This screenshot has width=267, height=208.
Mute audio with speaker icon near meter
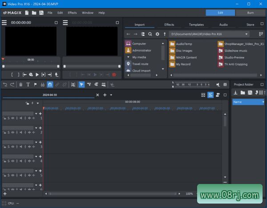pos(218,84)
